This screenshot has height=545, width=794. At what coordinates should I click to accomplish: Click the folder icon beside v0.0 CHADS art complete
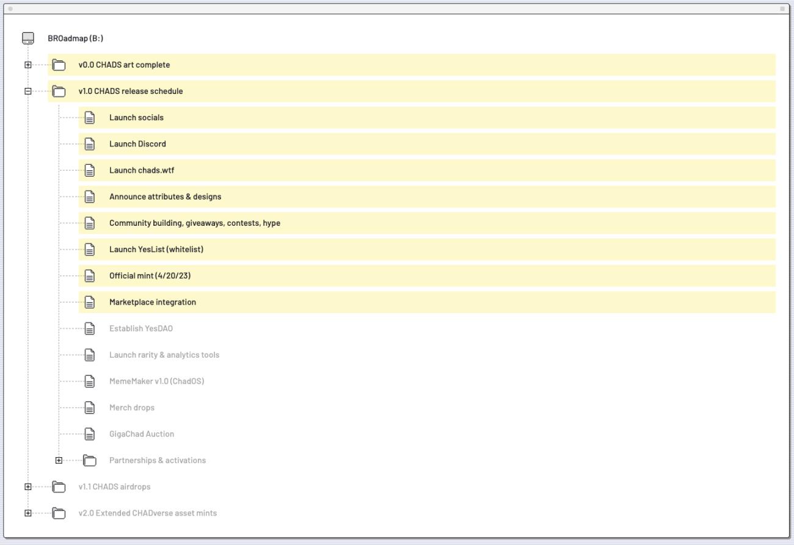(59, 65)
